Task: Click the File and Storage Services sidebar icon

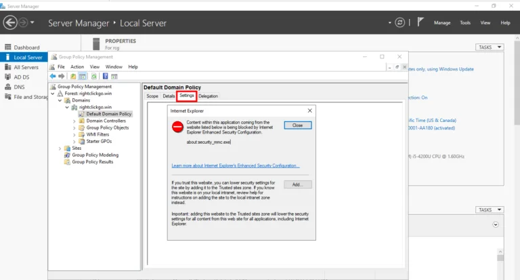Action: pyautogui.click(x=8, y=97)
